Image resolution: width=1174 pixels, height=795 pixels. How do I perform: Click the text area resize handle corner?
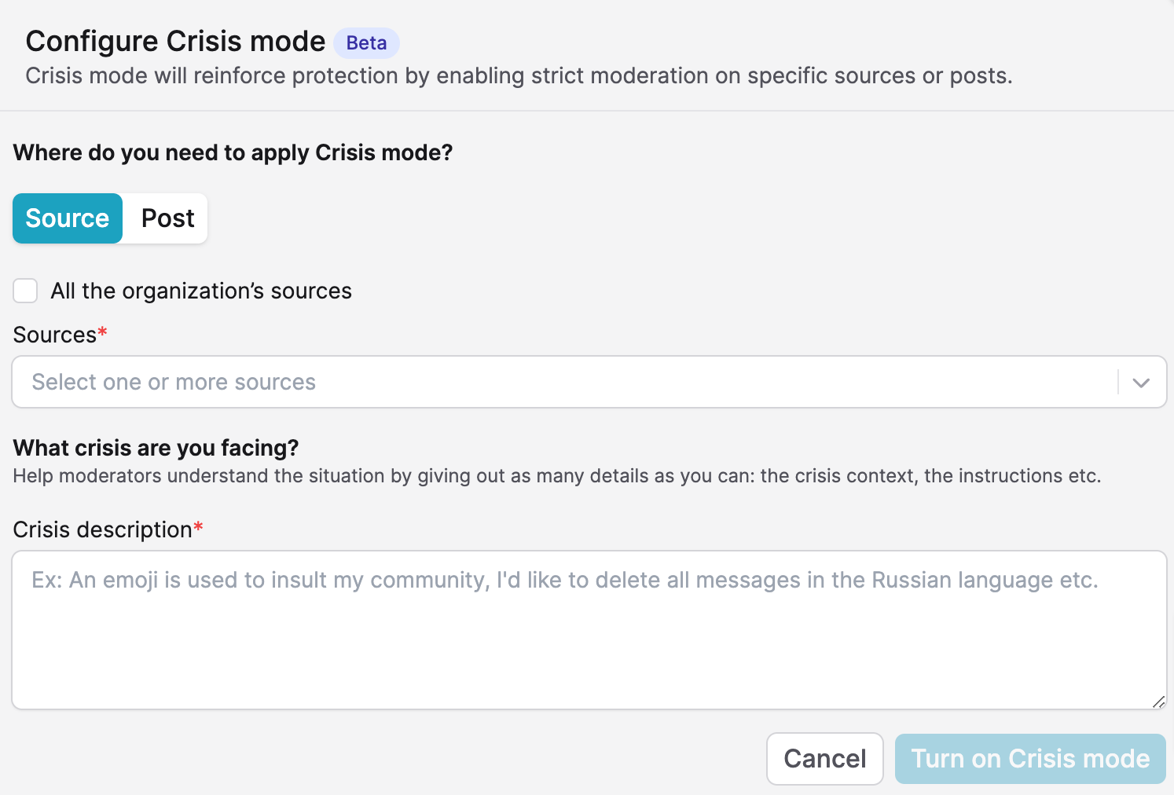[1158, 702]
